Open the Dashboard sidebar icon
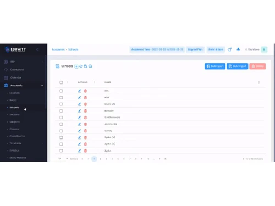This screenshot has height=206, width=275. tap(6, 70)
